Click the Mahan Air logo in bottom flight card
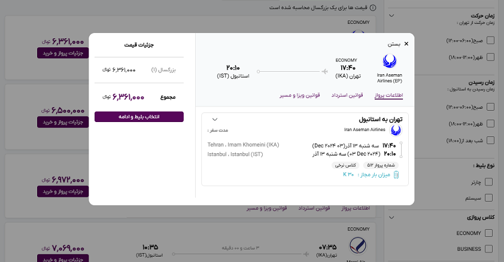504x262 pixels. tap(358, 246)
